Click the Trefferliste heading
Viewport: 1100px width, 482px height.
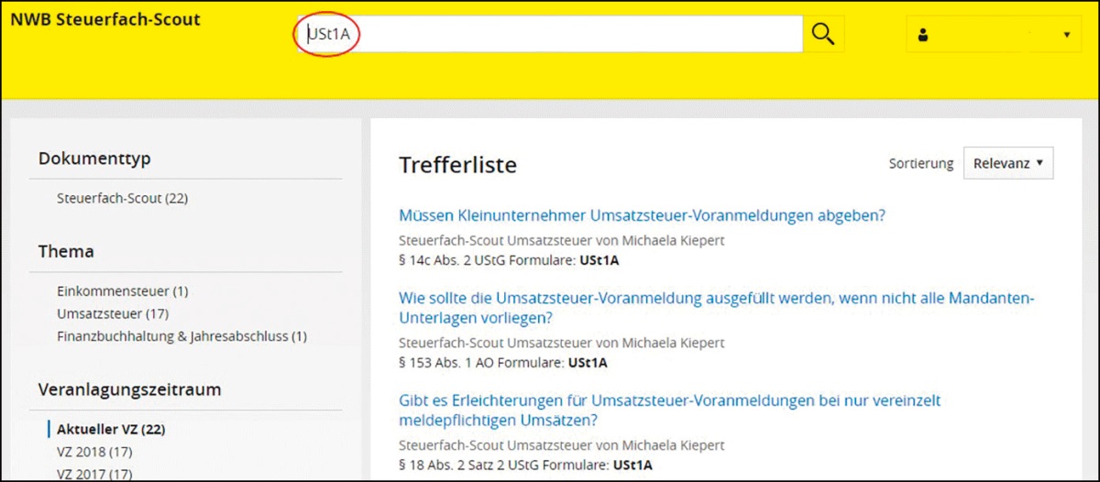point(457,165)
